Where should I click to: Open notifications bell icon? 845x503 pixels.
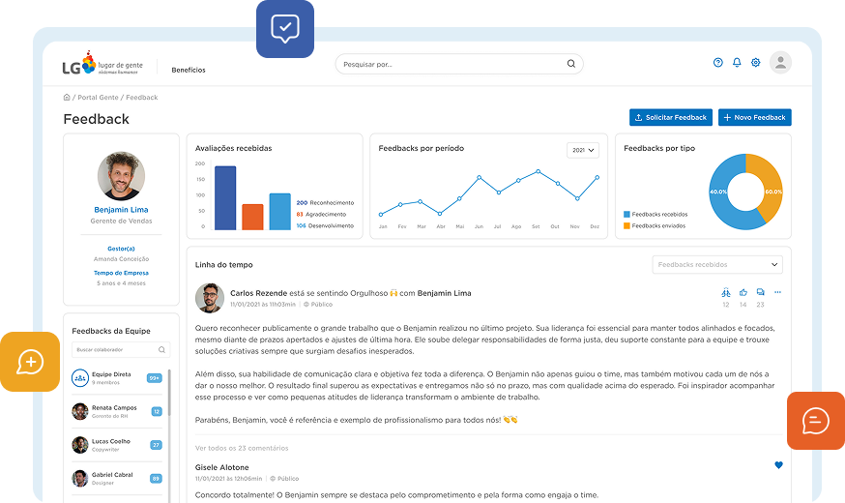(737, 63)
